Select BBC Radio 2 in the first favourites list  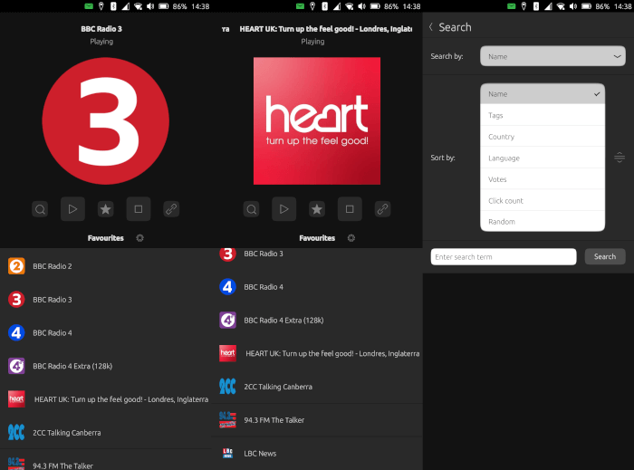click(x=106, y=266)
